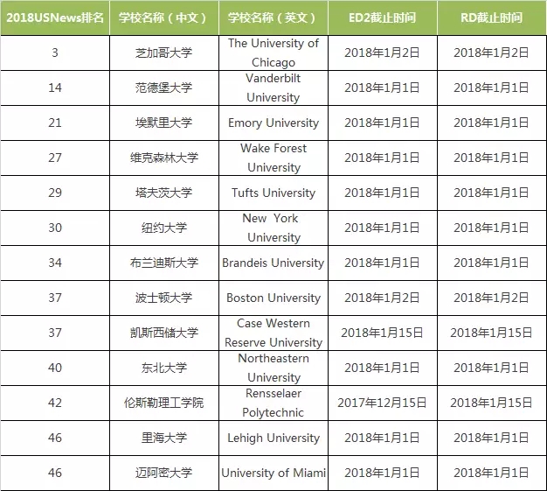Select the rank 40 cell
547x491 pixels.
pyautogui.click(x=55, y=368)
